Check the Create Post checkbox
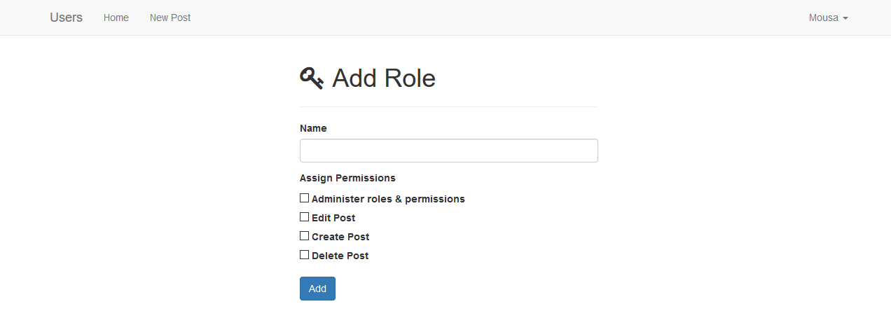The image size is (891, 318). click(305, 236)
